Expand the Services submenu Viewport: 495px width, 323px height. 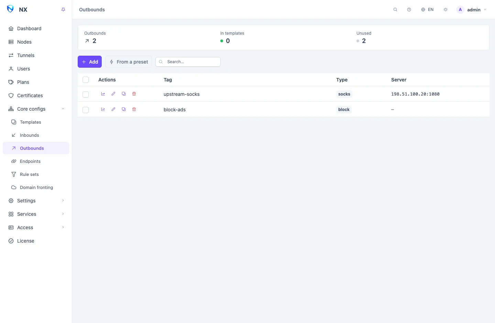[36, 214]
